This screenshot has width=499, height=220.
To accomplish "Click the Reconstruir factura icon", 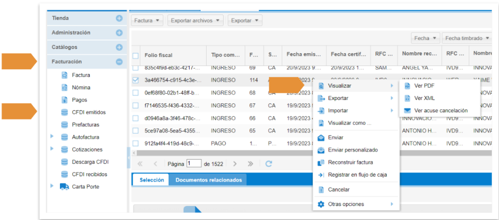I will click(x=321, y=162).
